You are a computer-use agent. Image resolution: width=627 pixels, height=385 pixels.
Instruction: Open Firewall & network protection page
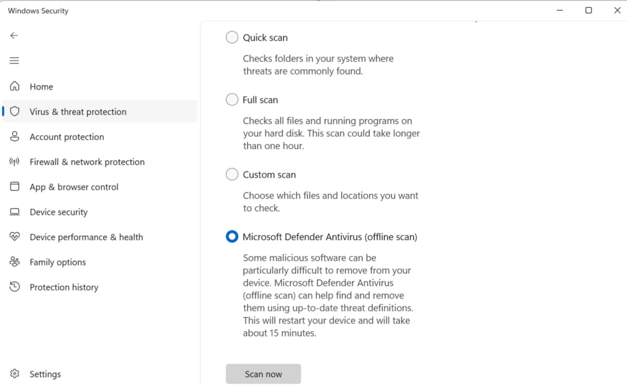(87, 162)
